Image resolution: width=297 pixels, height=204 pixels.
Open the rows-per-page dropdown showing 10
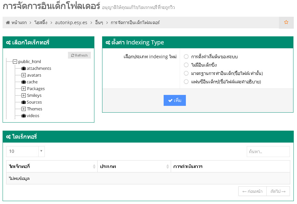pyautogui.click(x=25, y=152)
